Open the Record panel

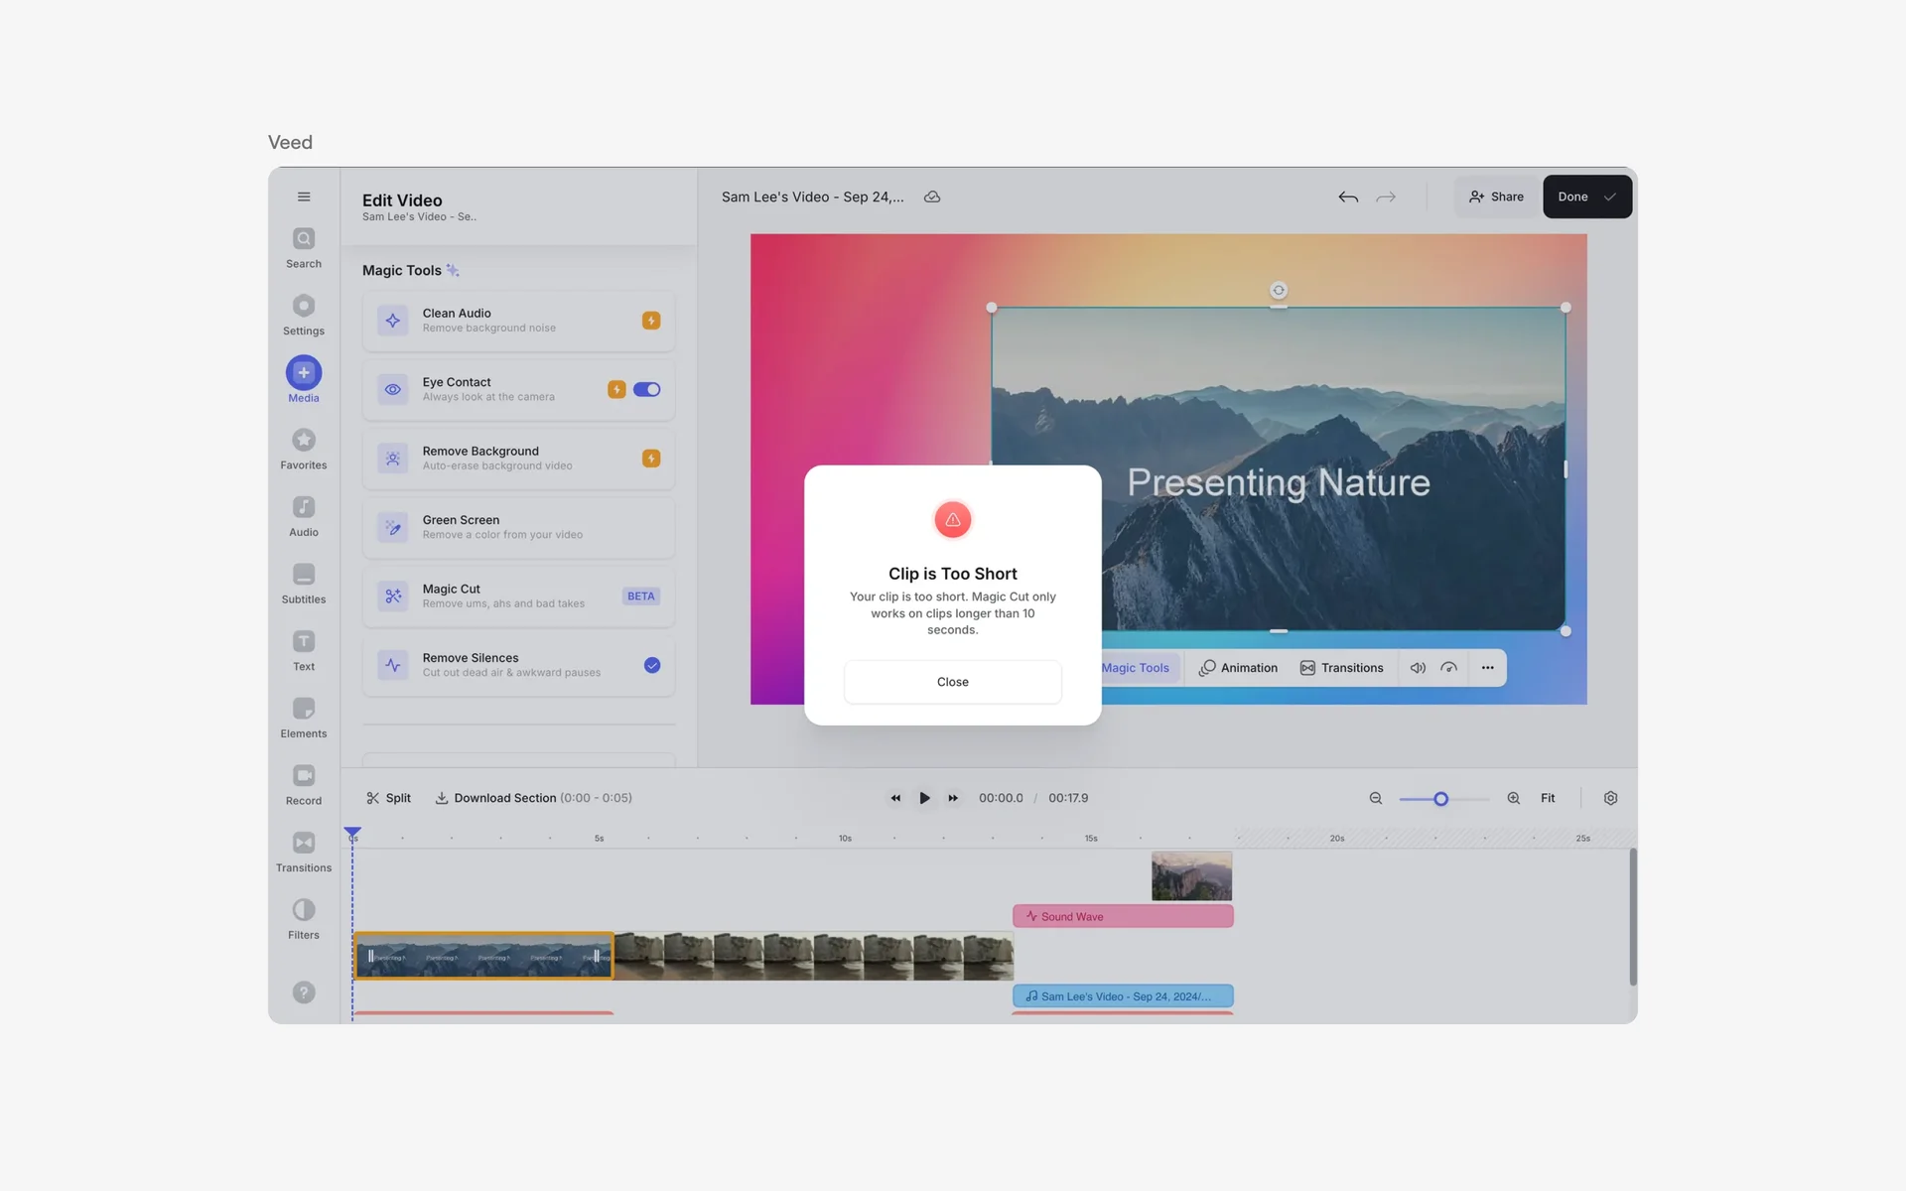click(x=303, y=783)
